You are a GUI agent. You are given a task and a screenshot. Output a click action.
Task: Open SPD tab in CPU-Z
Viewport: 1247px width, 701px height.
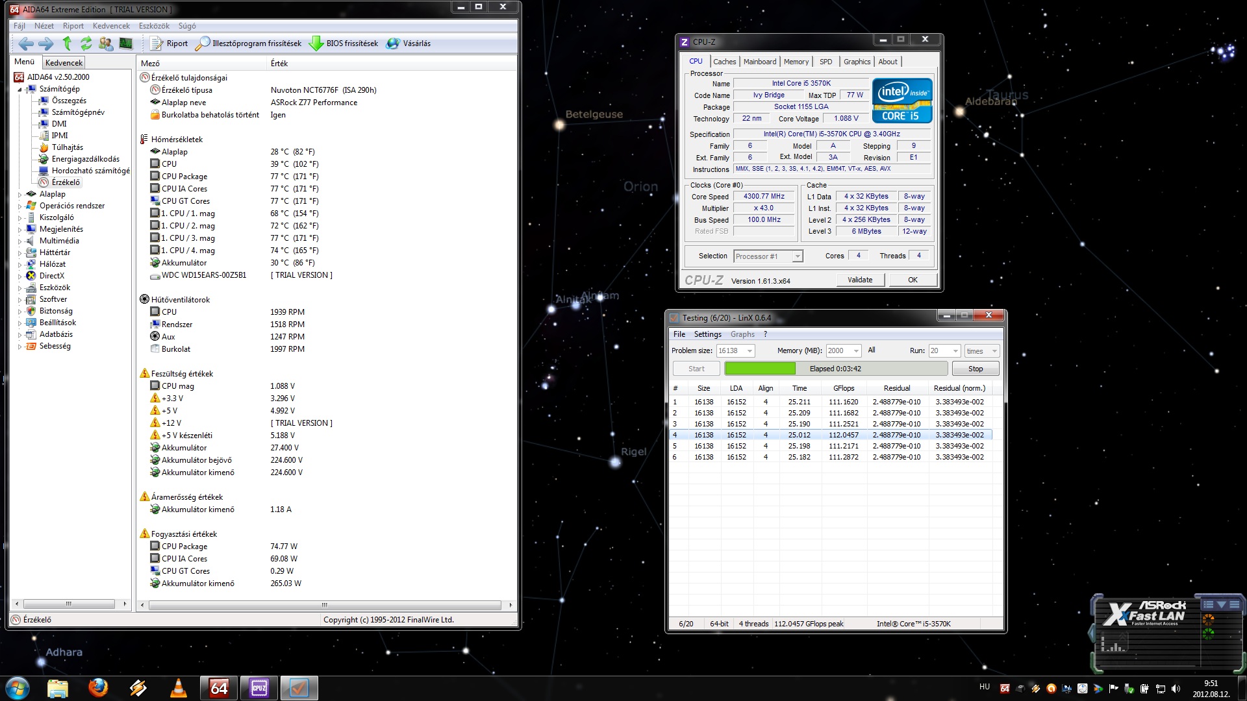[825, 62]
